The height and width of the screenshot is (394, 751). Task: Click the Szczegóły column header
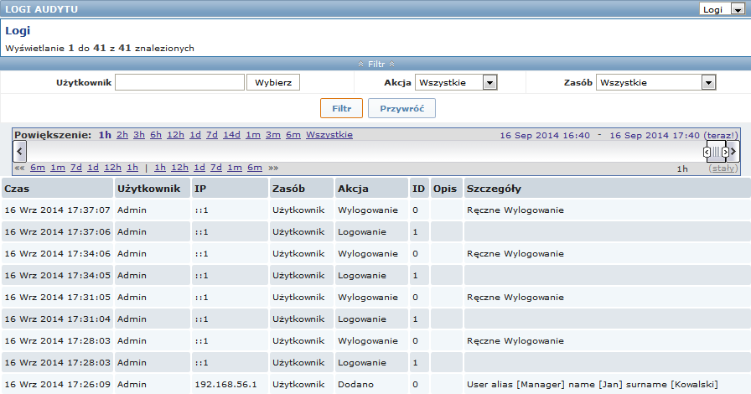tap(608, 189)
